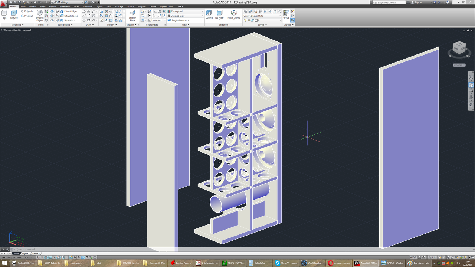The height and width of the screenshot is (267, 475).
Task: Select the Culling selection option
Action: 209,14
